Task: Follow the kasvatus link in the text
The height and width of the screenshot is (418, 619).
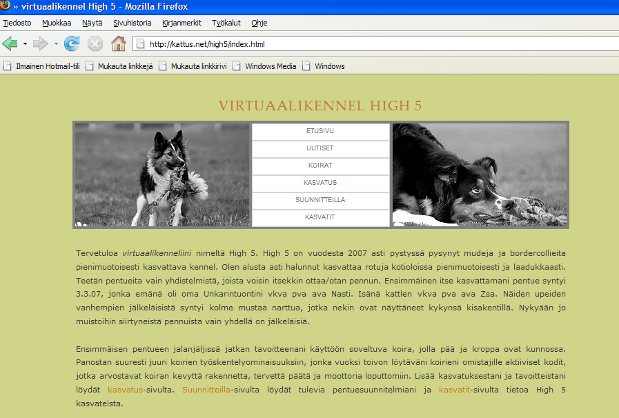Action: tap(125, 390)
